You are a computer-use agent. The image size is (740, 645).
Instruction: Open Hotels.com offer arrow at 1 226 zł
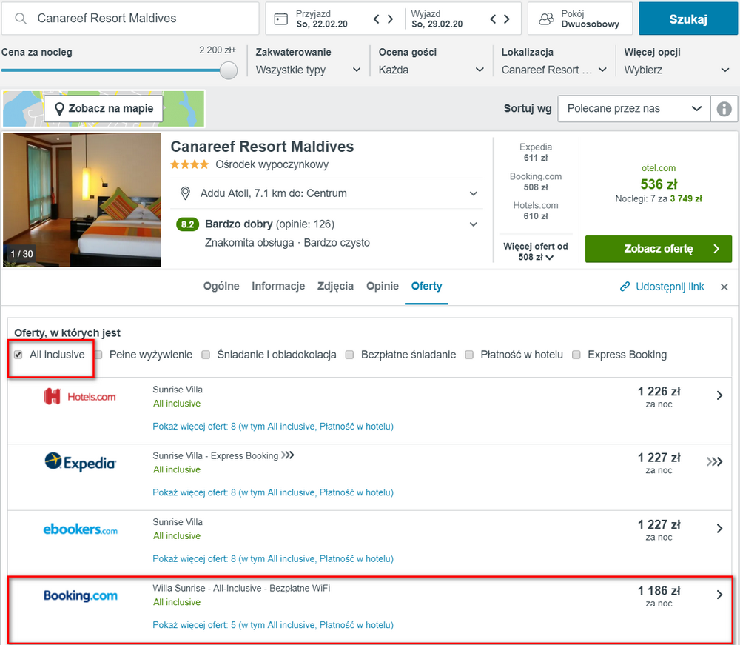[x=719, y=395]
